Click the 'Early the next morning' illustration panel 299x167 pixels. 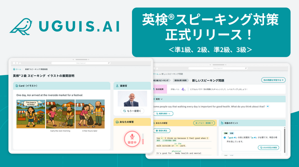tap(60, 114)
